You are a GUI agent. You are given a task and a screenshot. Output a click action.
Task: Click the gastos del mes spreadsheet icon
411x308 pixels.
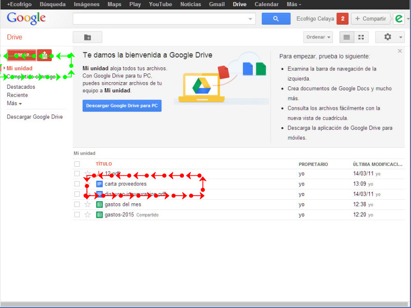[99, 204]
